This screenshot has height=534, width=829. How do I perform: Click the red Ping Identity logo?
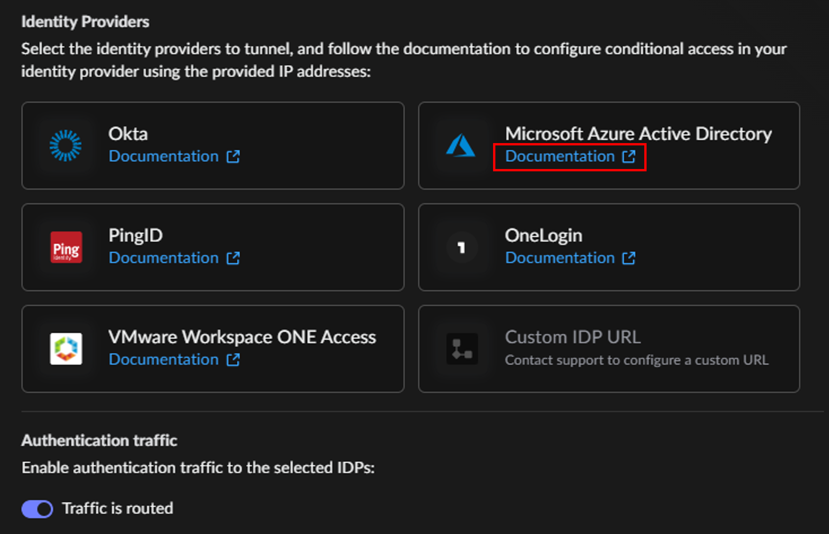click(x=66, y=247)
